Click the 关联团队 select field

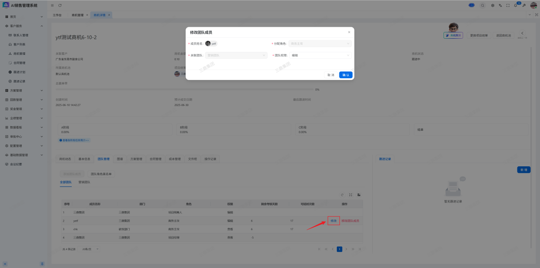(x=236, y=55)
